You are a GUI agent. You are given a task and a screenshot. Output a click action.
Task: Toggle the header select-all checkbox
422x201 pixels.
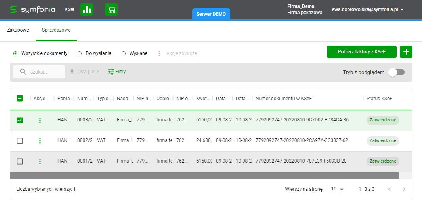[x=20, y=99]
